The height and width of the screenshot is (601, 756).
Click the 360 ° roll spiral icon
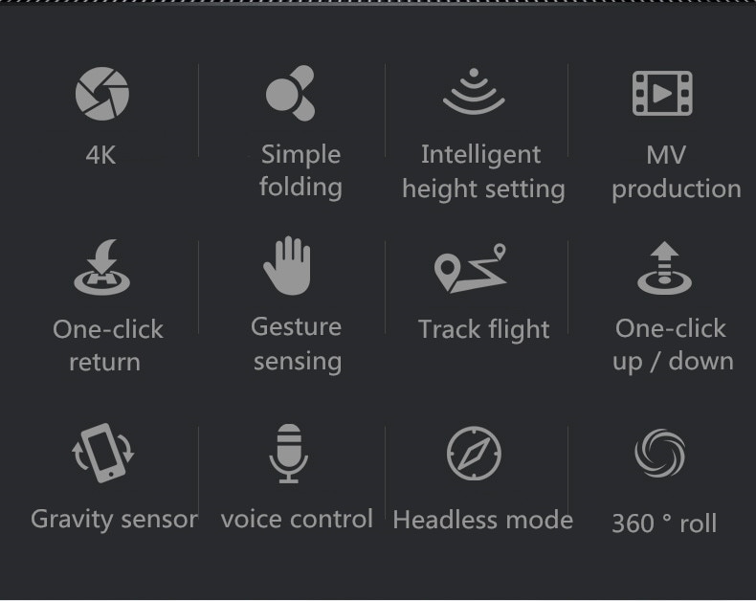[660, 454]
